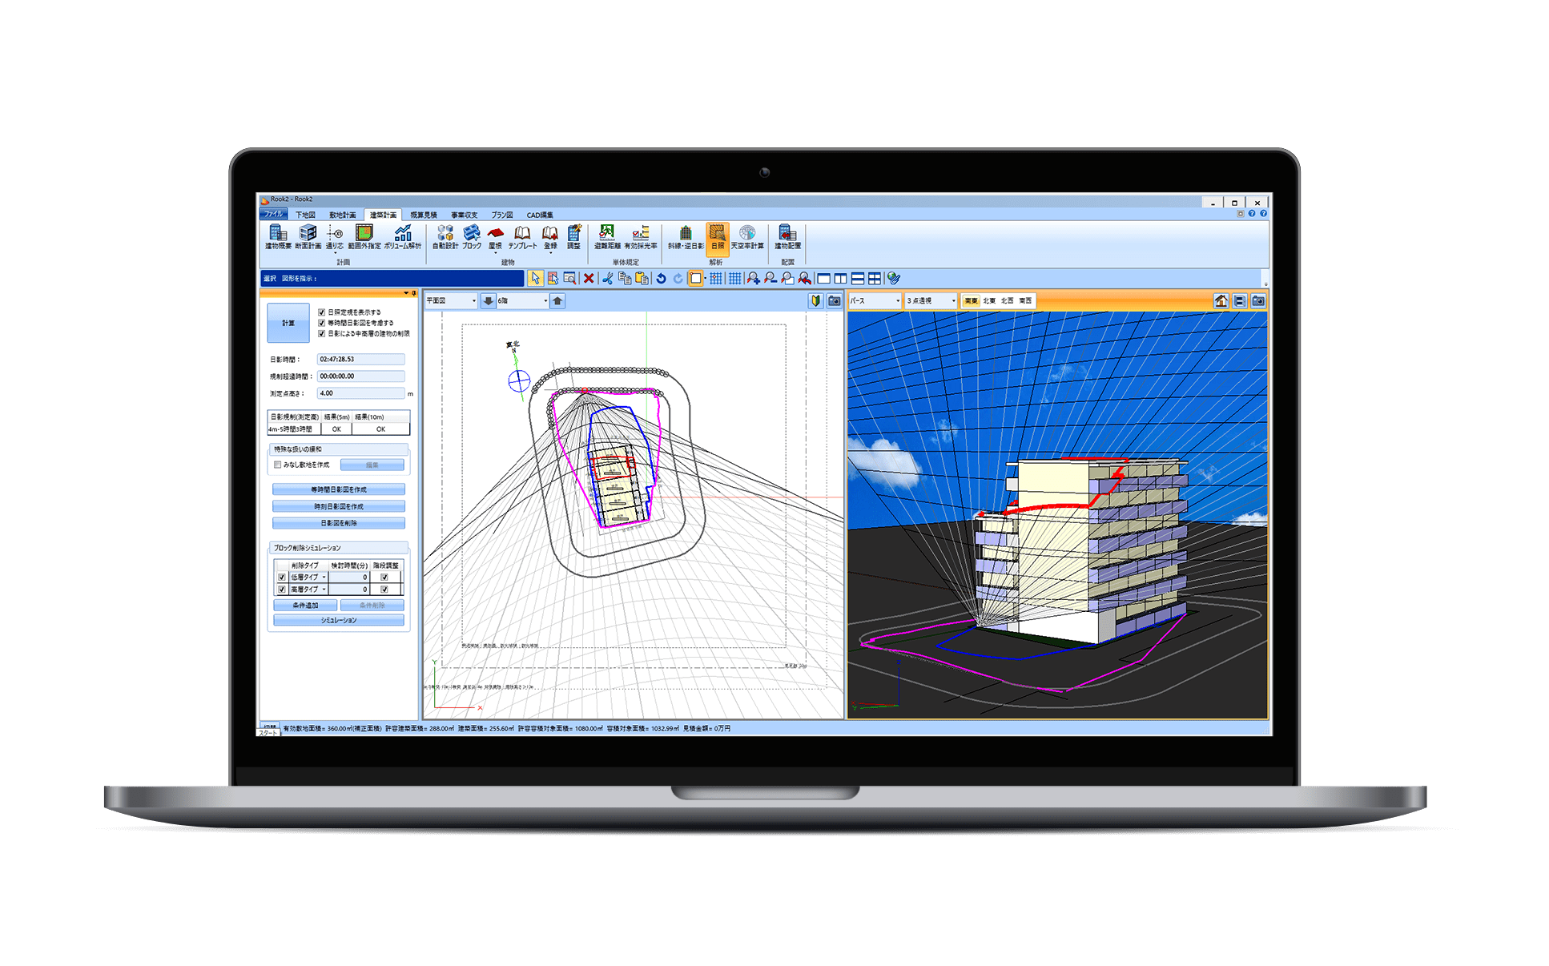The height and width of the screenshot is (966, 1549).
Task: Open the 天空率計算 sky factor calculation
Action: coord(746,236)
